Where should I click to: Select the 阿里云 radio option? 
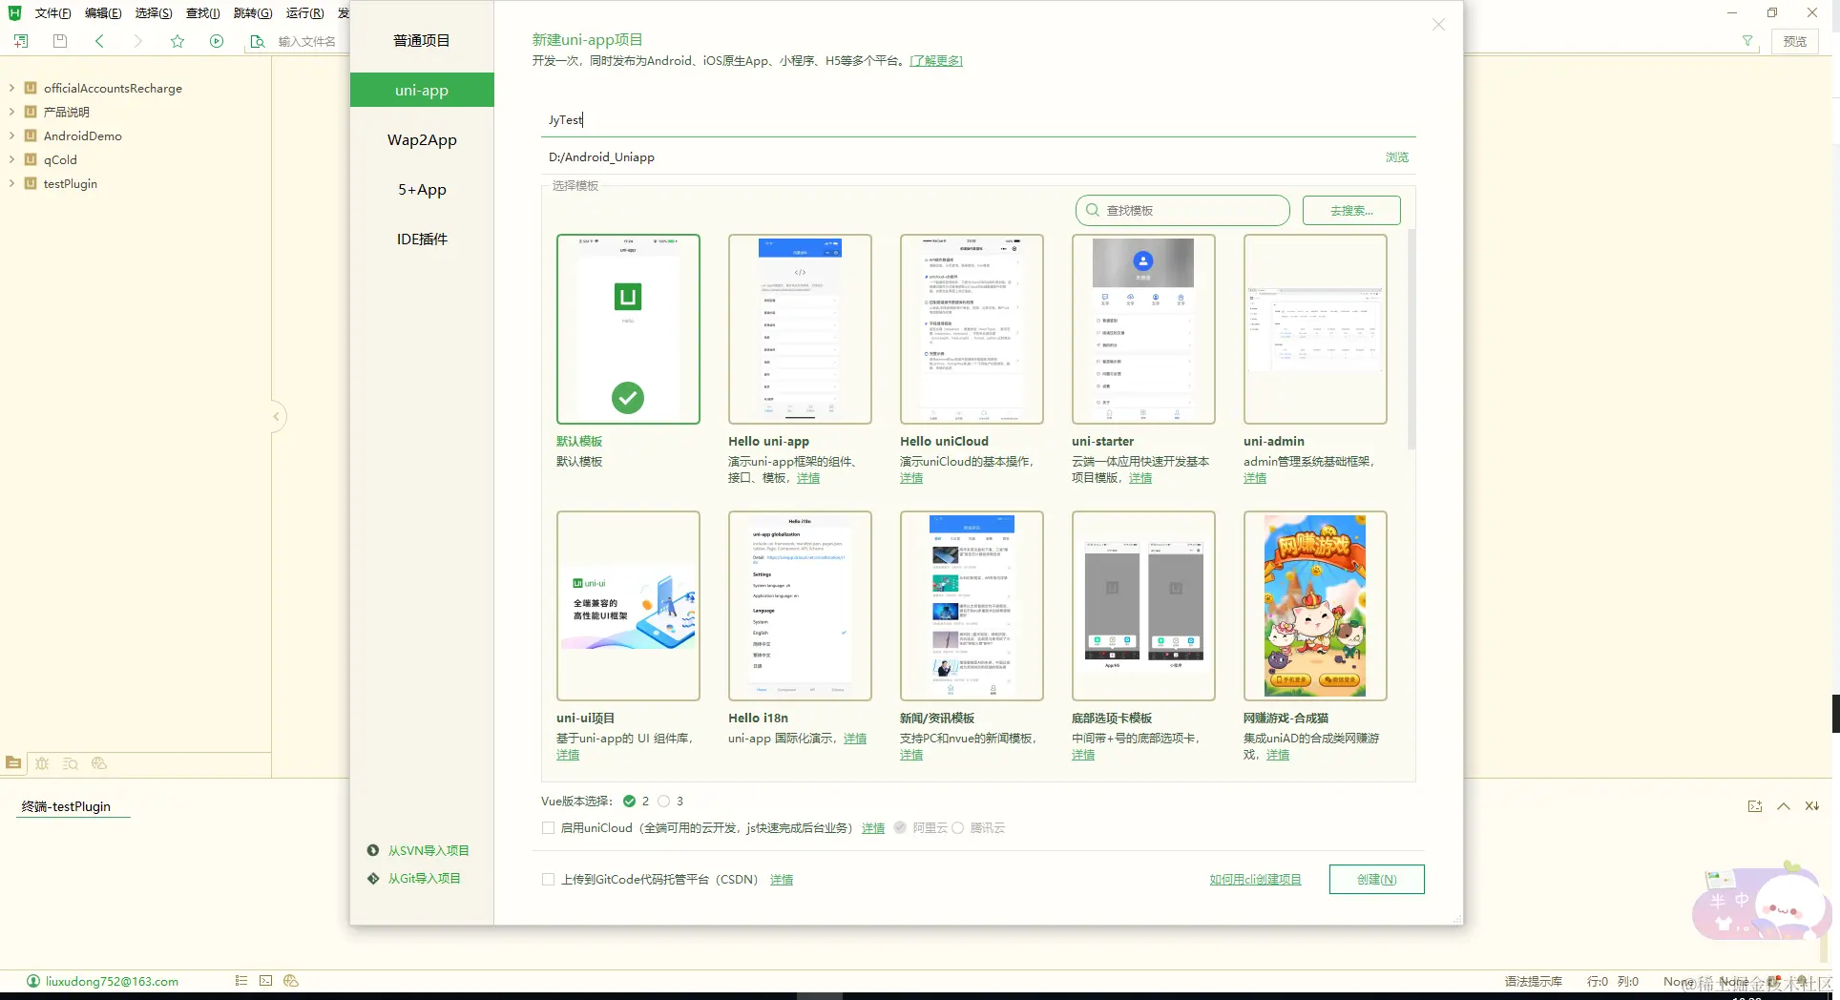[900, 827]
